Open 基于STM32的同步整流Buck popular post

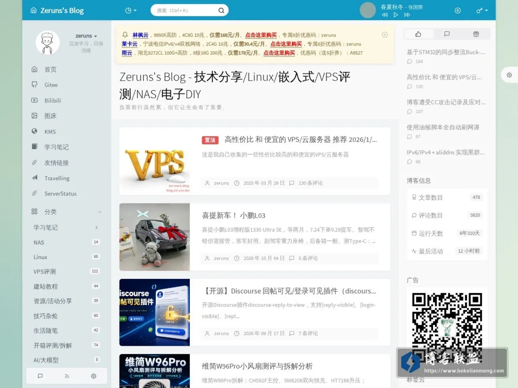tap(446, 52)
